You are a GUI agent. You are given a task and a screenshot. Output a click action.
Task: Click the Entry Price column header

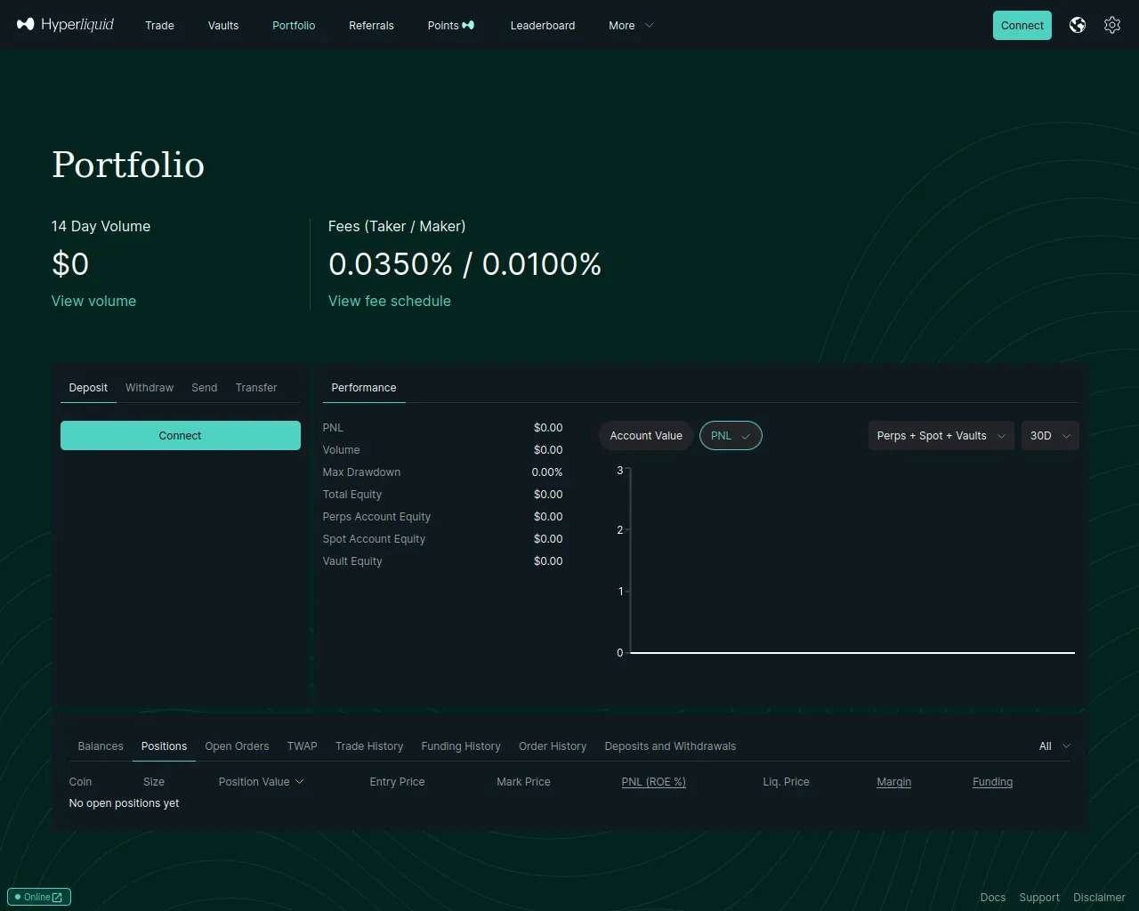398,782
